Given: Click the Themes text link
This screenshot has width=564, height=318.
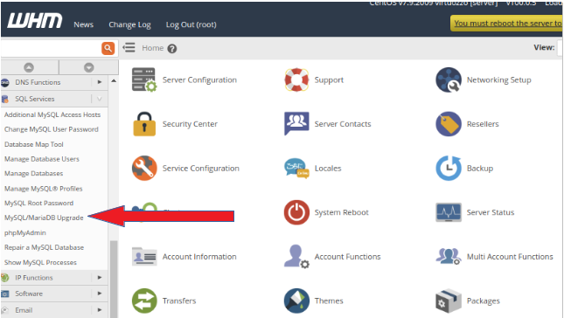Looking at the screenshot, I should pos(329,301).
